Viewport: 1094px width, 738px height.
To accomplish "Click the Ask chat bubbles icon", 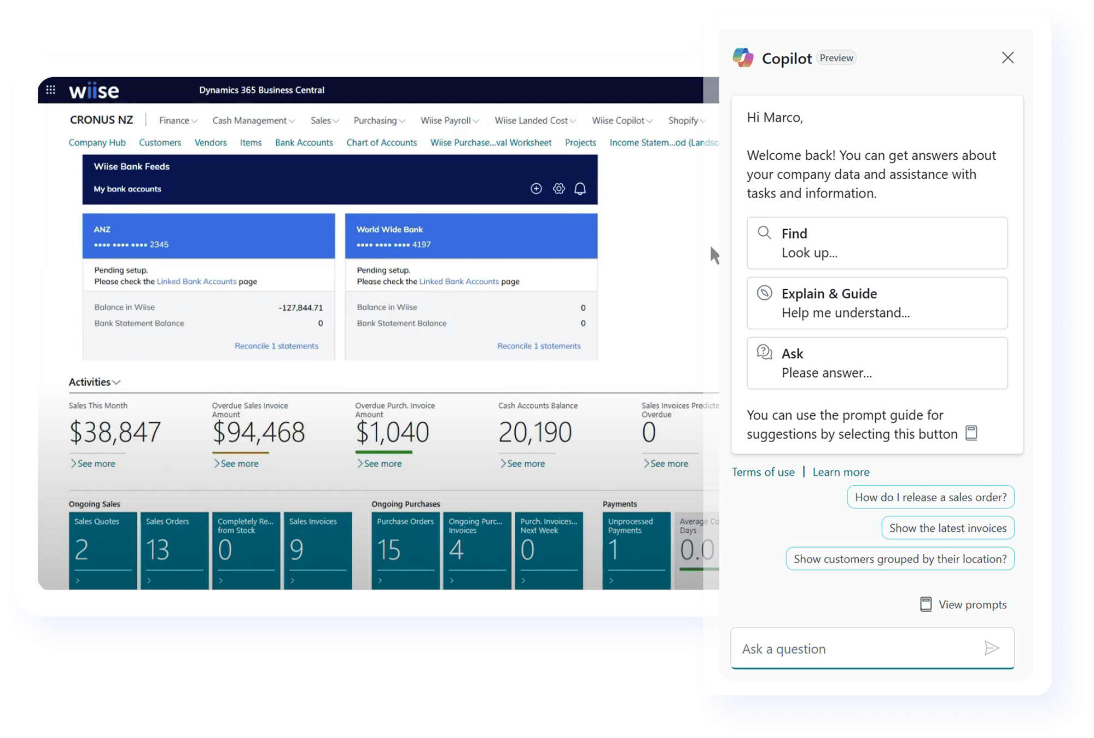I will (764, 352).
